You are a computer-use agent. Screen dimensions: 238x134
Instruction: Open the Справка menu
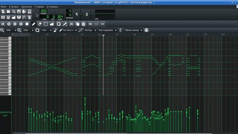[52, 7]
